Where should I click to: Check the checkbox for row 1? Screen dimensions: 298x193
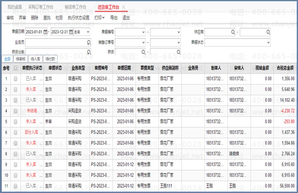tap(15, 79)
